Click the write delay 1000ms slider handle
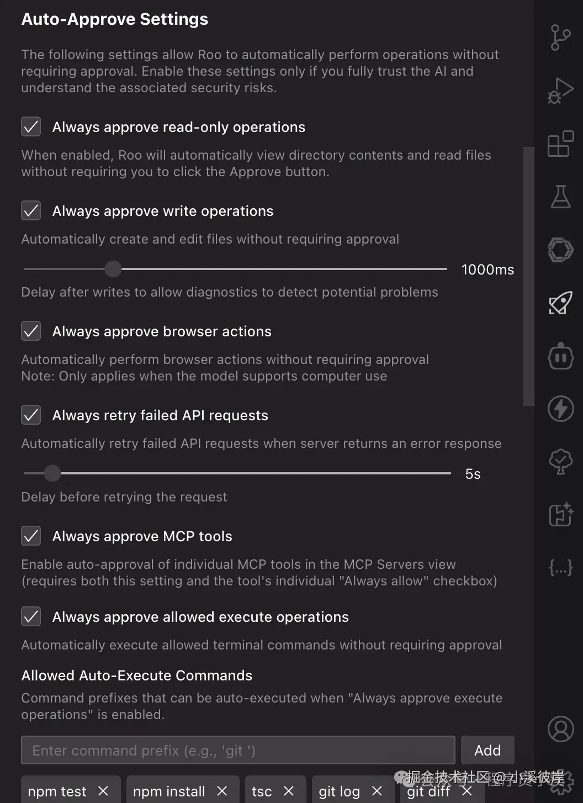583x803 pixels. [x=113, y=269]
